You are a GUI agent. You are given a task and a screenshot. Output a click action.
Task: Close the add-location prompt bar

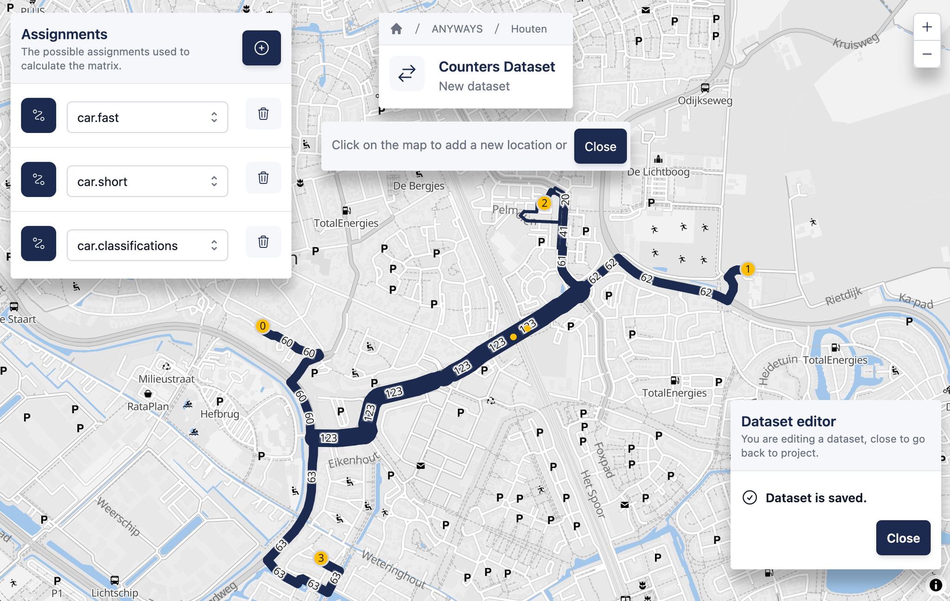600,146
